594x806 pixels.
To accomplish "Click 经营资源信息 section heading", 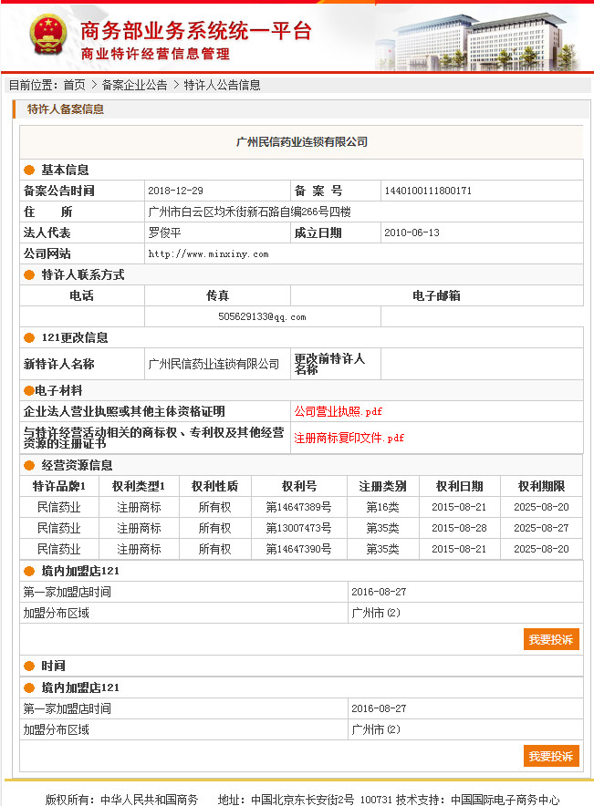I will pos(77,466).
